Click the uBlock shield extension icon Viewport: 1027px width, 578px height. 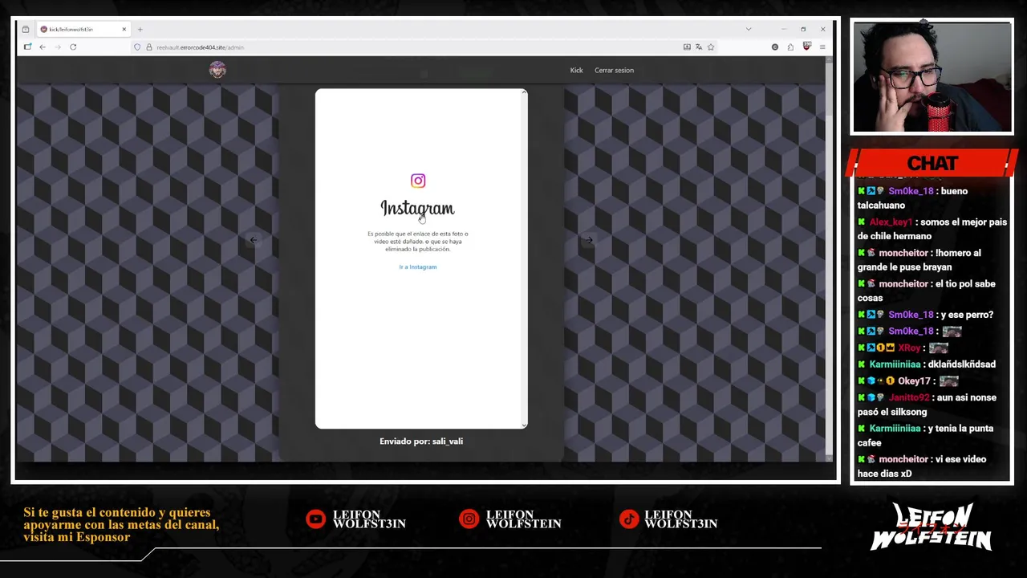[x=806, y=47]
